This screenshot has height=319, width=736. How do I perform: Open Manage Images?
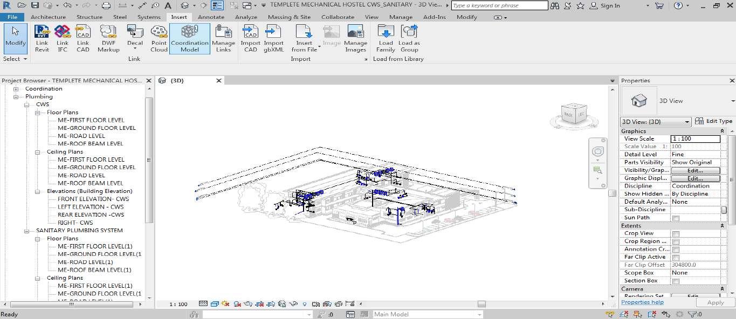pos(355,39)
